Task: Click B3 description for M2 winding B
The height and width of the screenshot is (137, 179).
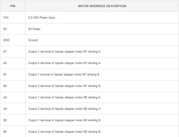Action: point(64,120)
